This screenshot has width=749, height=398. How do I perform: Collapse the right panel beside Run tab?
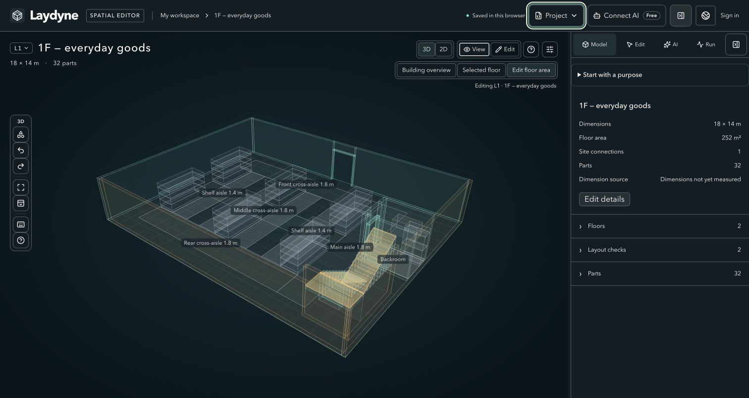pyautogui.click(x=736, y=44)
